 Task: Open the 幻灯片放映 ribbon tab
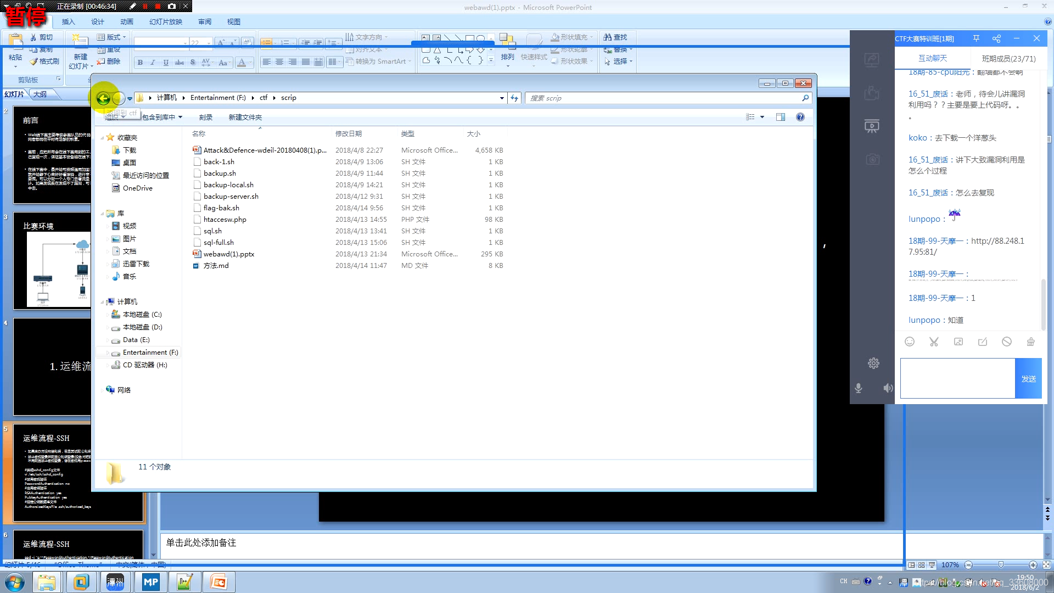click(x=166, y=22)
